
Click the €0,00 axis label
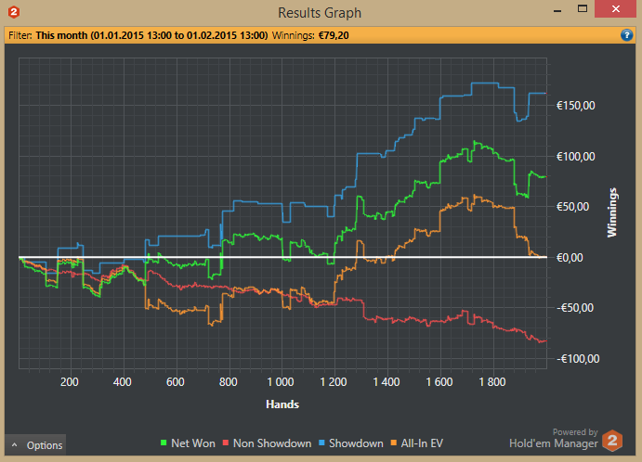click(x=570, y=258)
